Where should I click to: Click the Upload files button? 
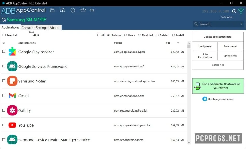230,56
